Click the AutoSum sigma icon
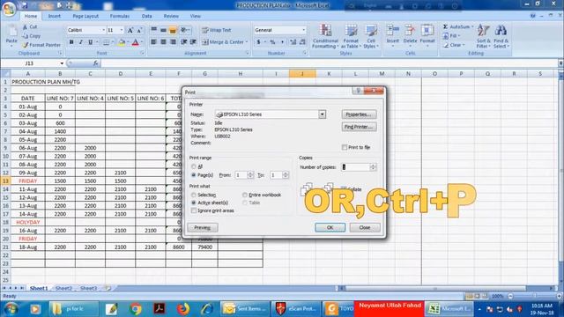This screenshot has height=317, width=564. click(445, 27)
